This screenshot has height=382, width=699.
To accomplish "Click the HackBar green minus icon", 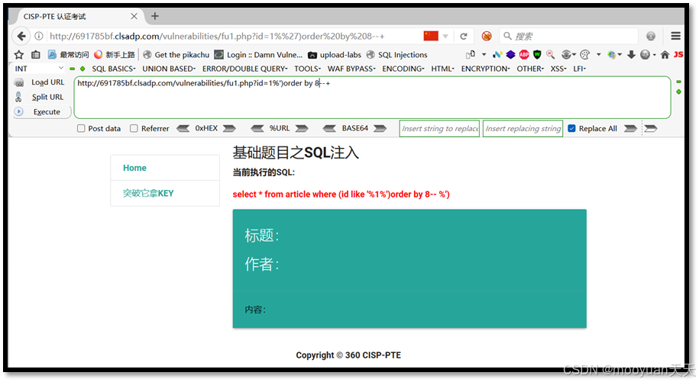I will (73, 69).
